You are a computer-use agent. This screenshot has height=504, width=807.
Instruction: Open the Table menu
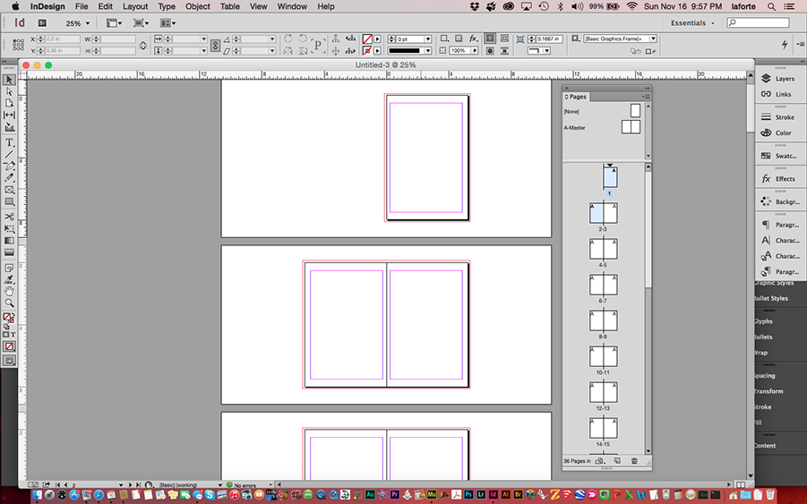tap(229, 6)
